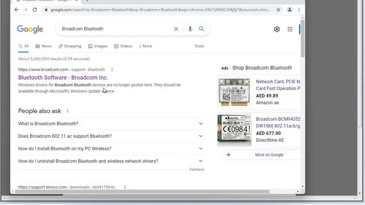Click the broadcom.com support bluetooth URL
The height and width of the screenshot is (205, 365).
coord(62,69)
